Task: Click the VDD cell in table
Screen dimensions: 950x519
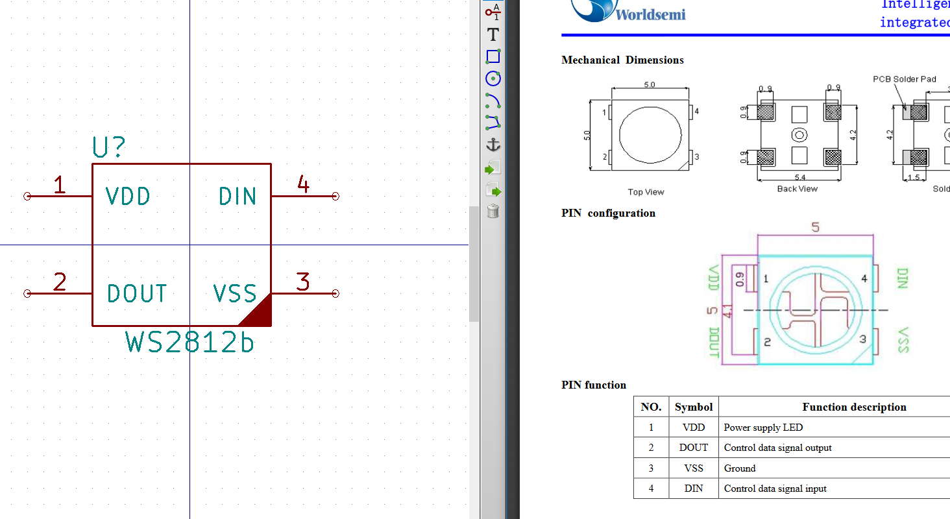Action: click(x=694, y=428)
